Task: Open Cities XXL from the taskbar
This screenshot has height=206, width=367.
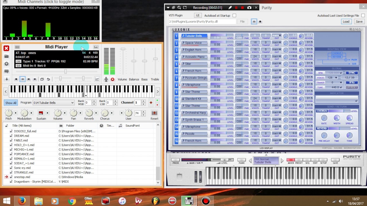Action: click(89, 201)
